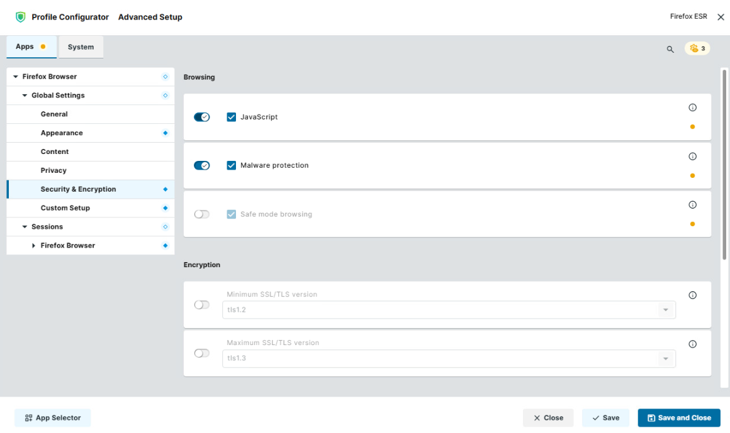Click the search magnifier icon
Viewport: 730px width, 433px height.
(x=670, y=49)
